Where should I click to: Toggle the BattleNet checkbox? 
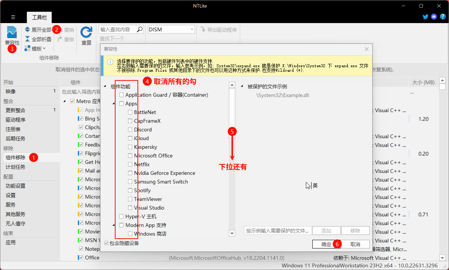(130, 112)
